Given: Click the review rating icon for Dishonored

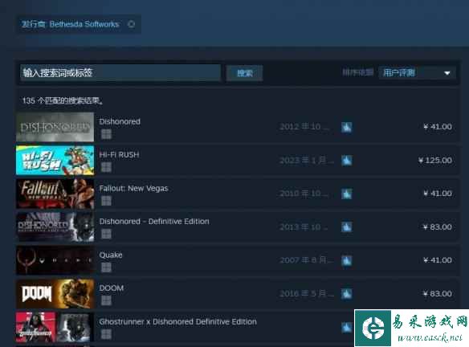Looking at the screenshot, I should [347, 127].
